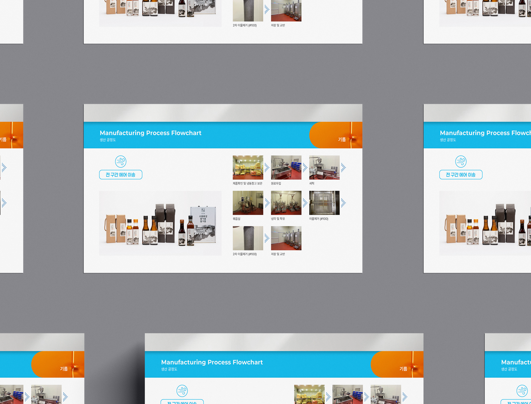531x404 pixels.
Task: Click the arrow between photos on the top slide
Action: 267,9
